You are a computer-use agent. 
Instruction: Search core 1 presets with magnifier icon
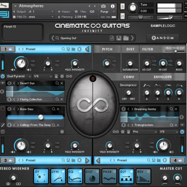(x=63, y=49)
